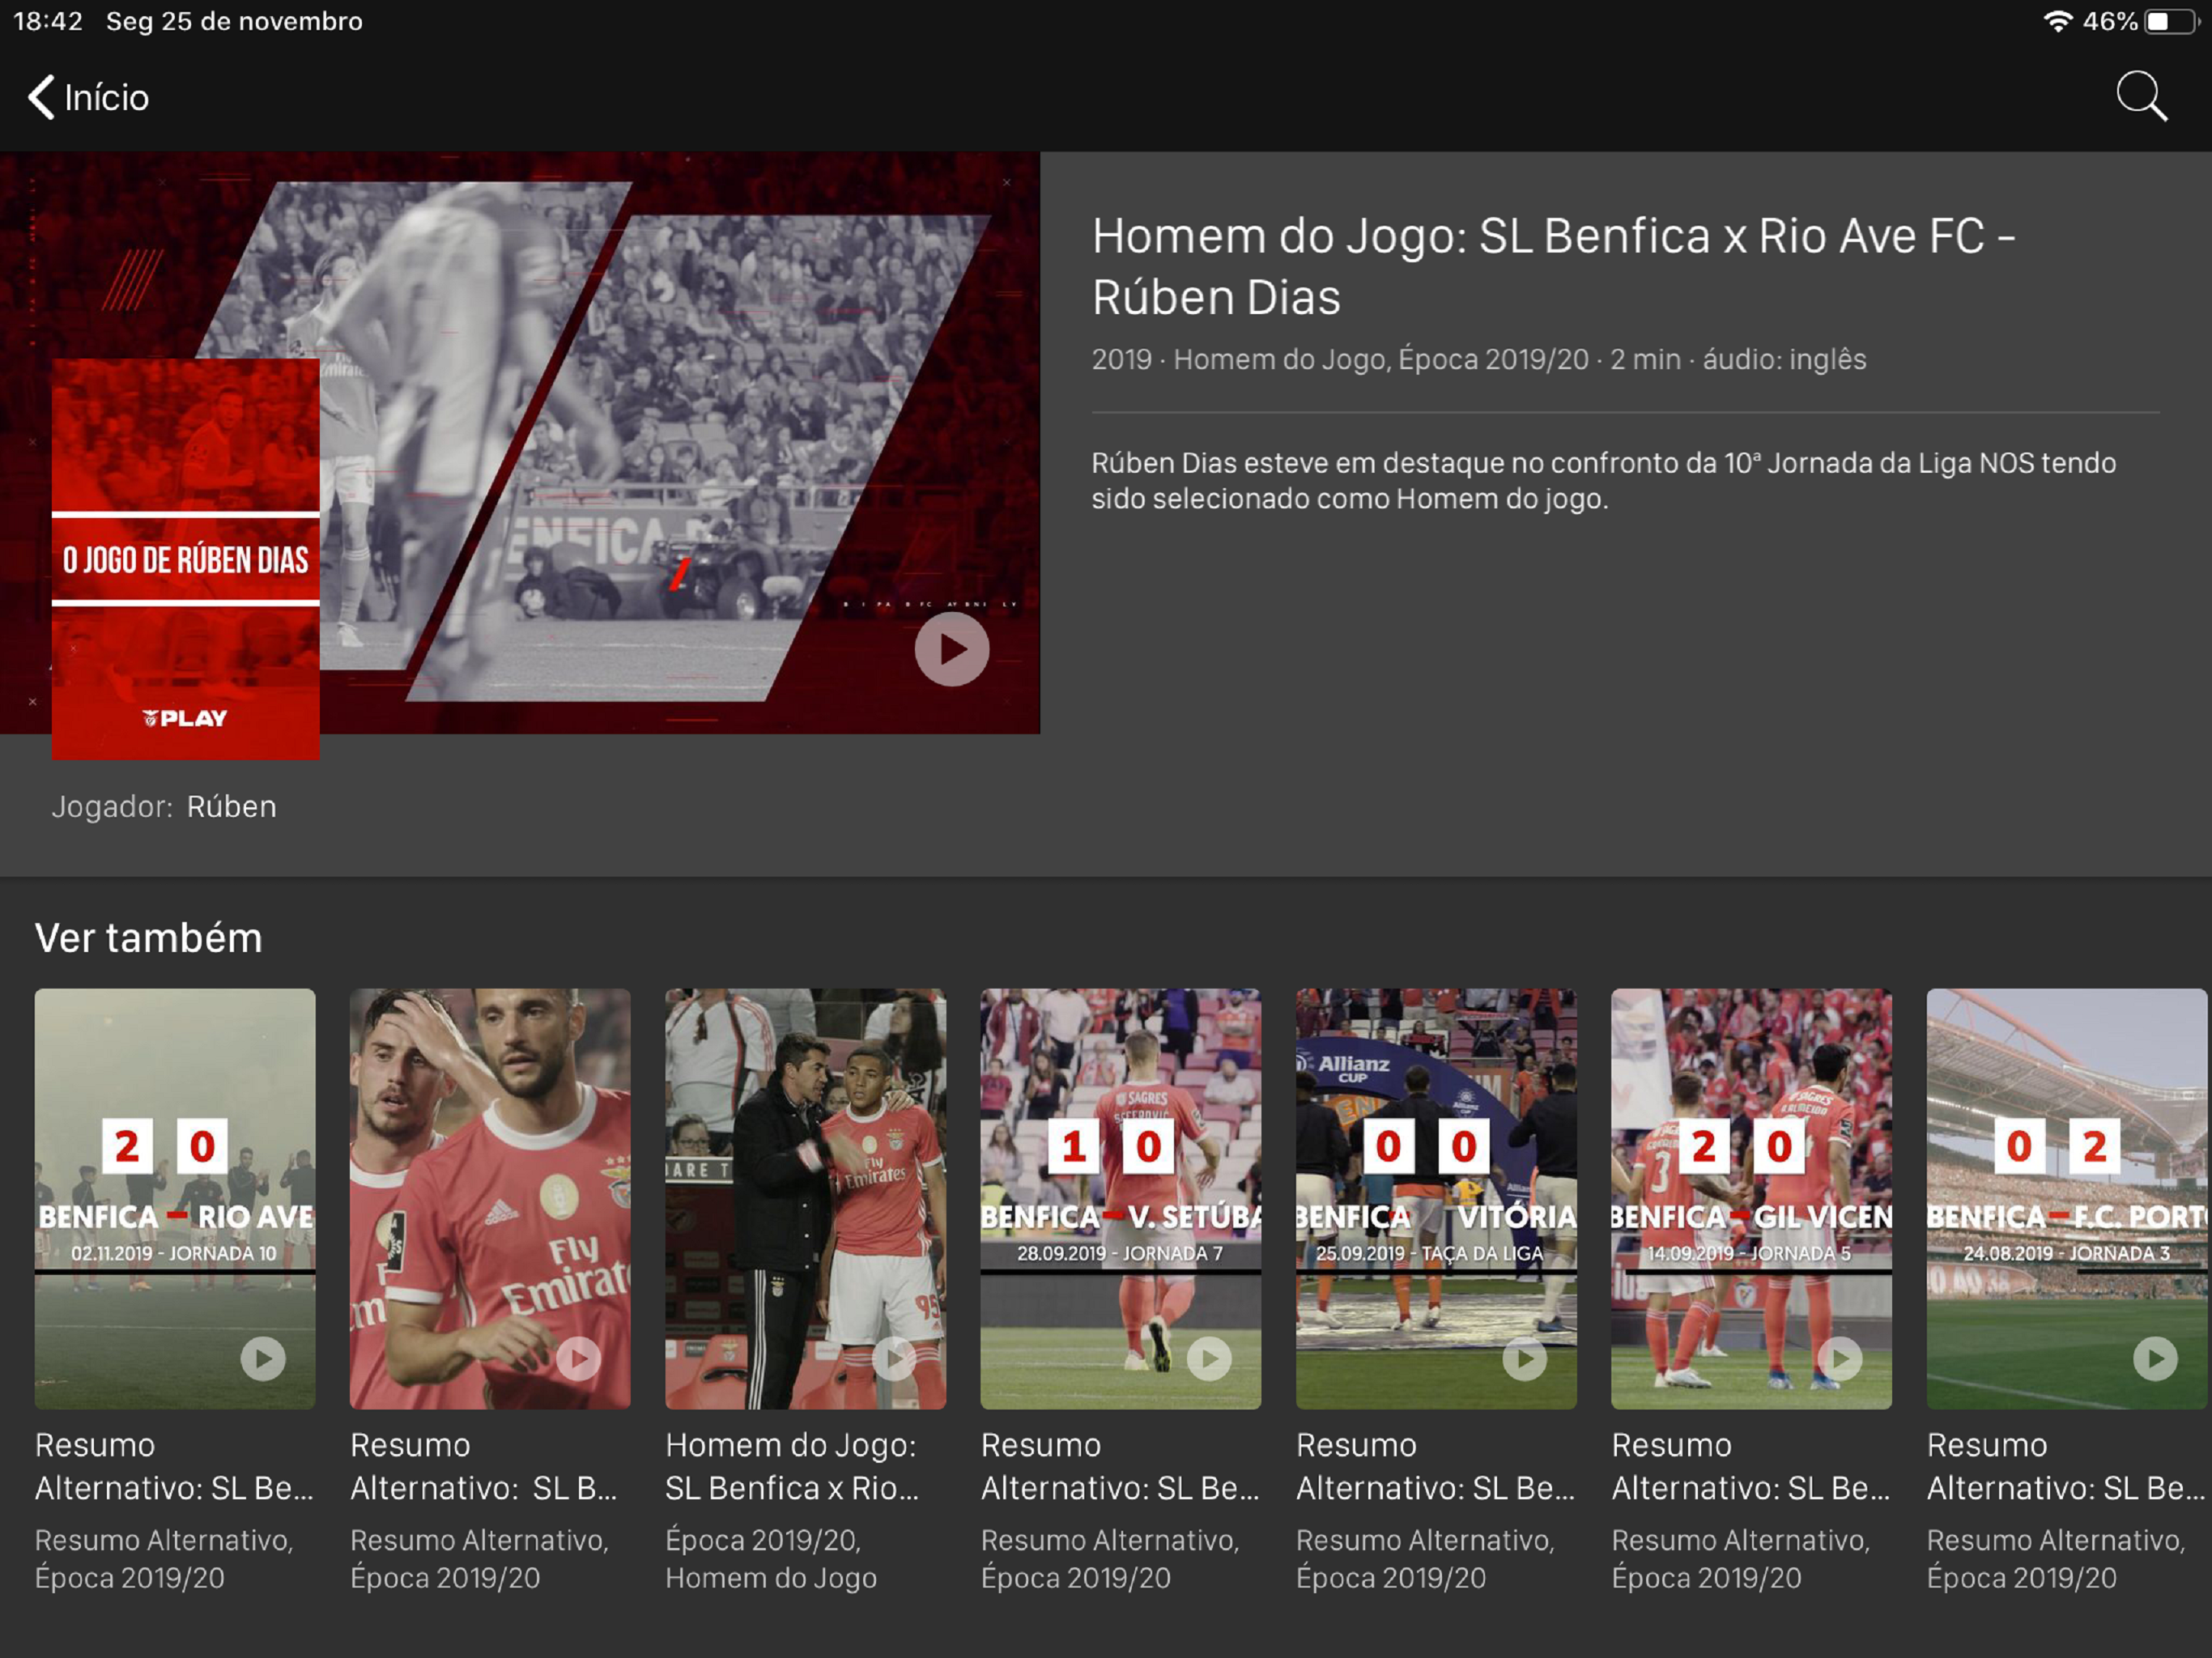Play the Benfica–V. Setúbal 1-0 summary
Viewport: 2212px width, 1658px height.
tap(1209, 1358)
